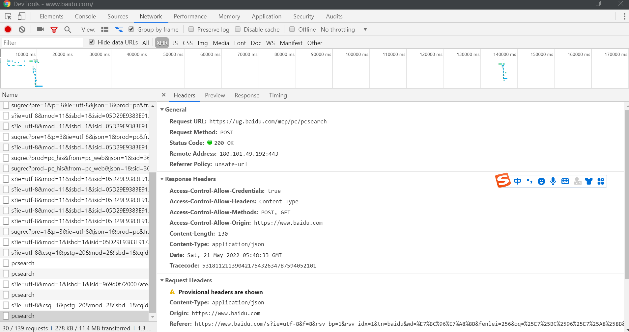Filter requests by JS type

[x=175, y=43]
